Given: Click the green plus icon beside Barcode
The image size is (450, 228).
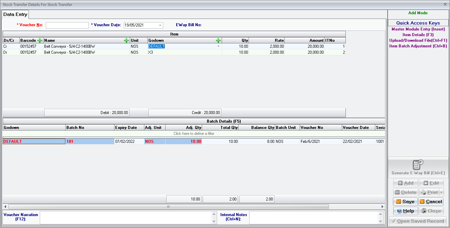Looking at the screenshot, I should (x=40, y=40).
